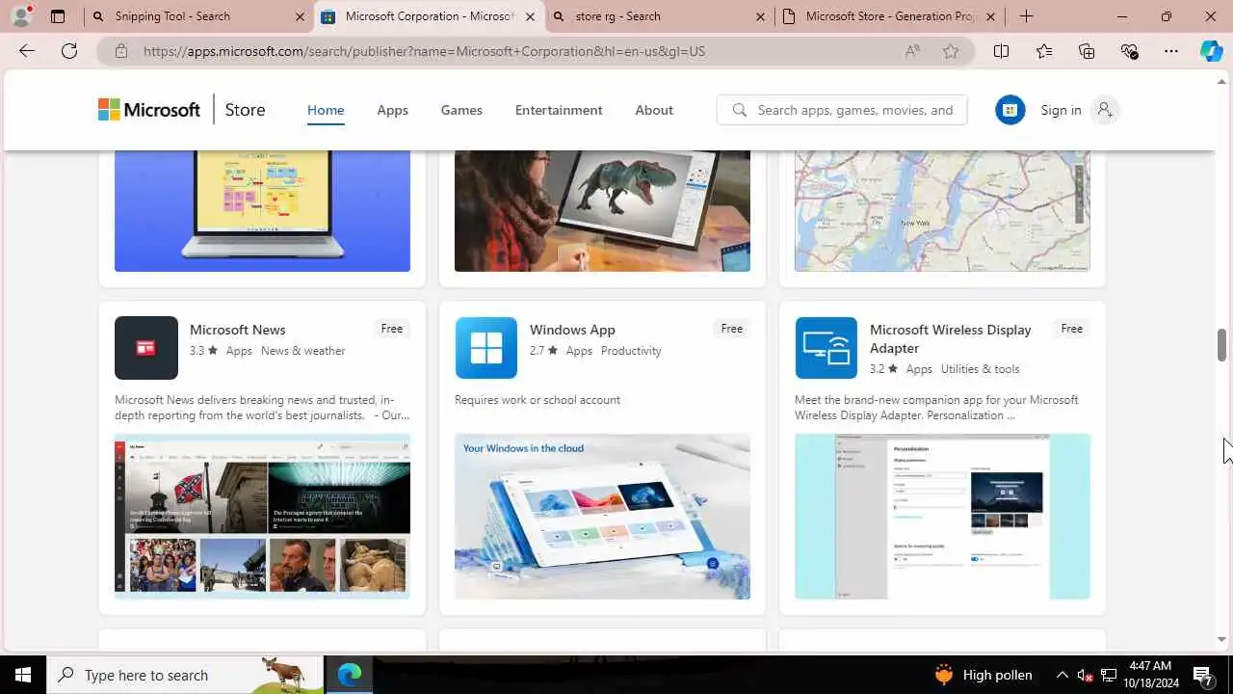
Task: Open split screen icon
Action: tap(1002, 51)
